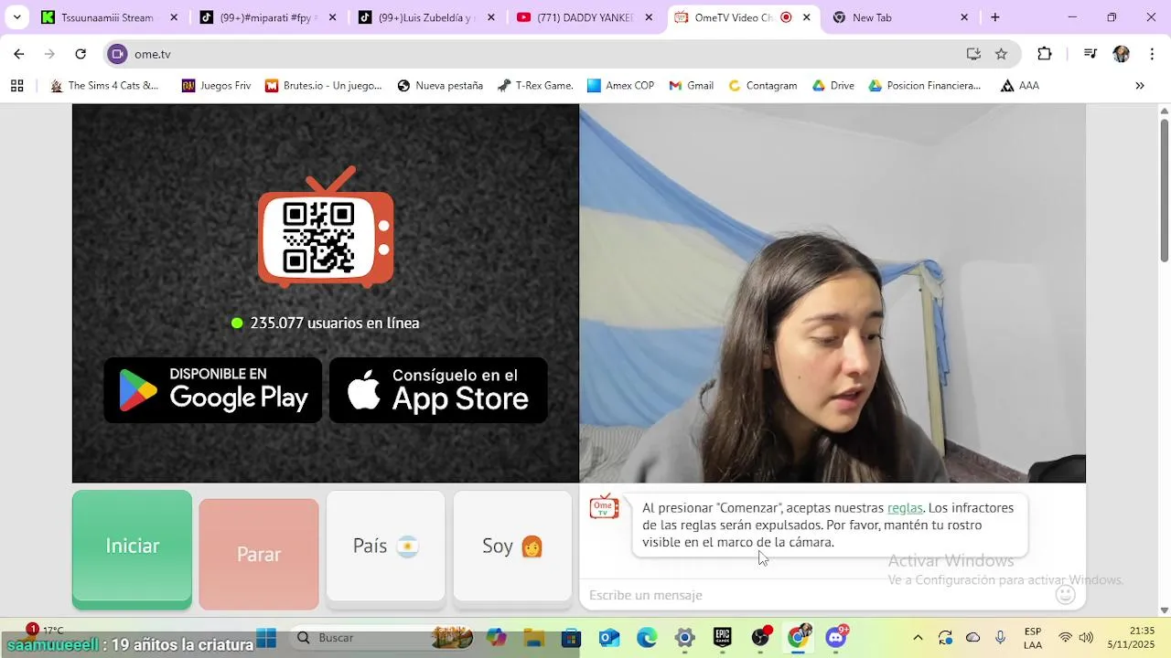This screenshot has height=658, width=1171.
Task: Open OBS Studio from the taskbar
Action: click(761, 638)
